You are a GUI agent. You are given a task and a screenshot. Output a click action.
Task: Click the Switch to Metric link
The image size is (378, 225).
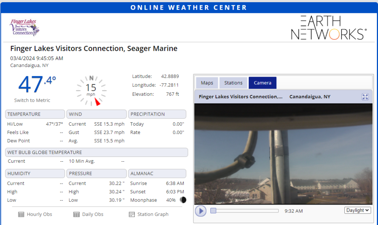tap(32, 100)
